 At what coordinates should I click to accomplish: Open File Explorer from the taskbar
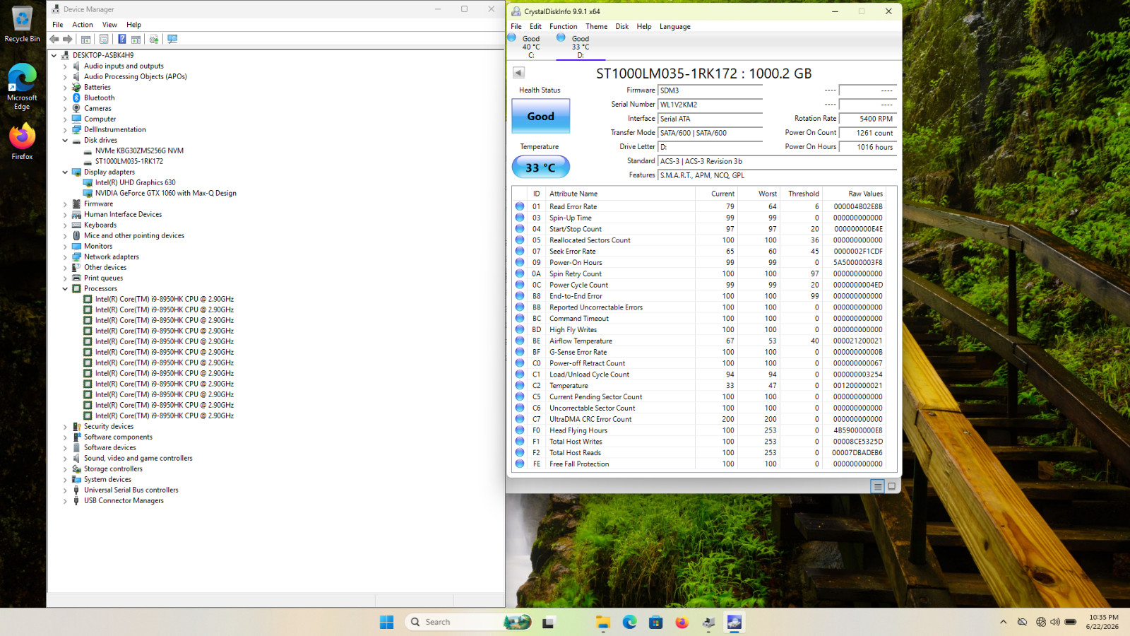pos(602,622)
